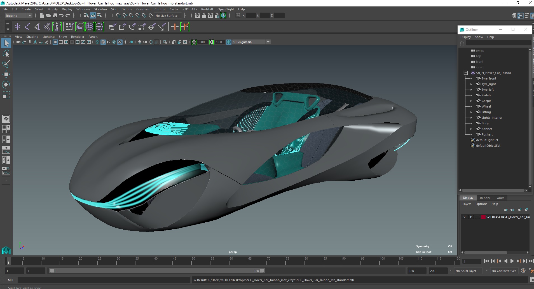Activate the Lasso select tool
Image resolution: width=534 pixels, height=289 pixels.
[x=6, y=53]
